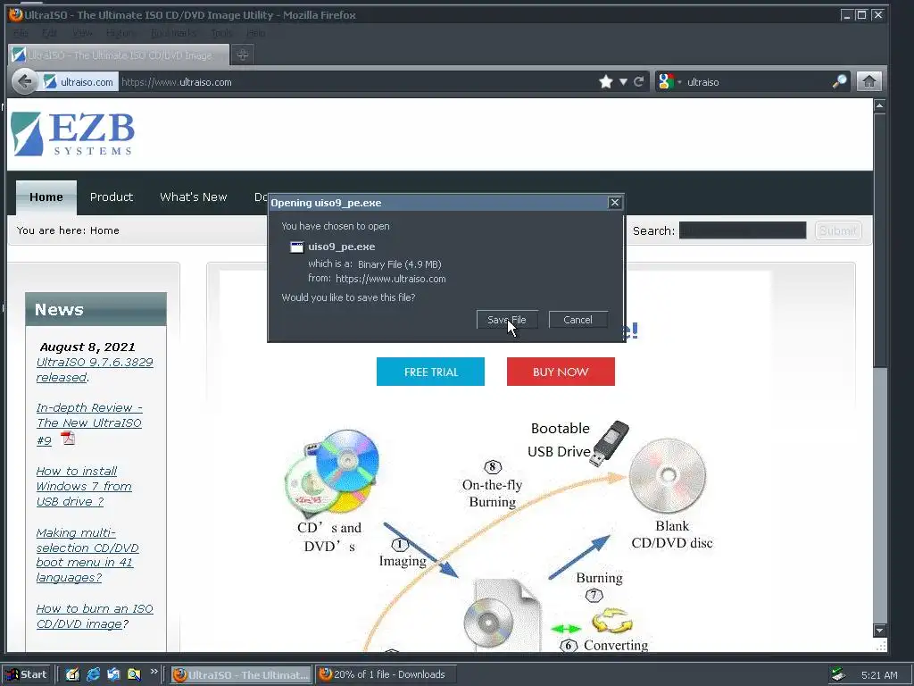The image size is (914, 686).
Task: Click the FREE TRIAL button
Action: [430, 372]
